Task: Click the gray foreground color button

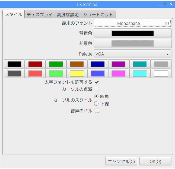Action: (x=132, y=43)
